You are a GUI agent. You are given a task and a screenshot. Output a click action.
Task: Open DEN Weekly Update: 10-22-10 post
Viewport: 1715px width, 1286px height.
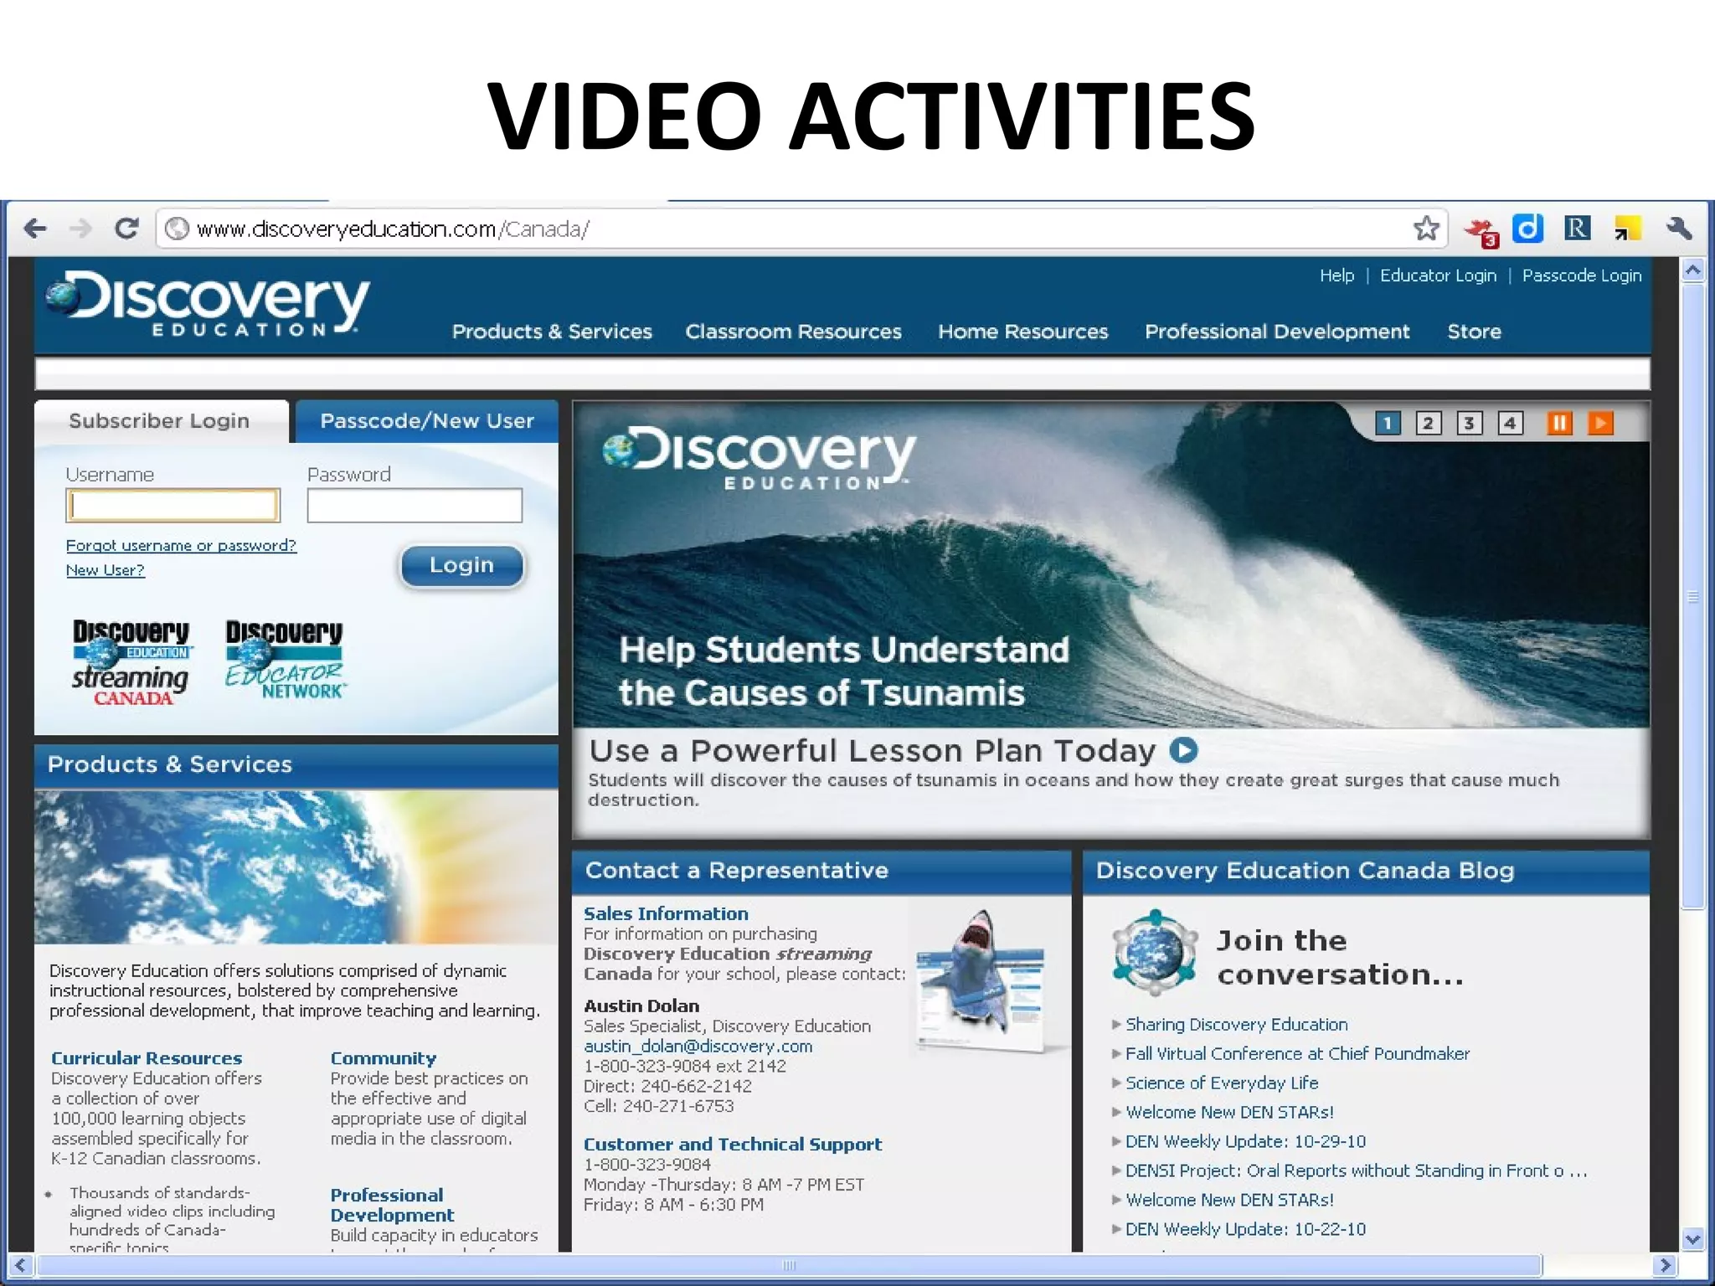[1245, 1230]
